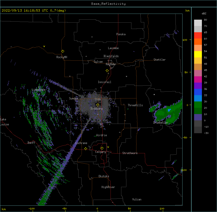Pick the dark gray 0 to -10 swatch
The width and height of the screenshot is (217, 212).
pyautogui.click(x=198, y=124)
